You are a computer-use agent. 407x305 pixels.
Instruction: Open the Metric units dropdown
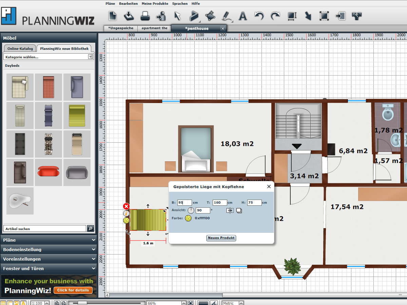233,303
